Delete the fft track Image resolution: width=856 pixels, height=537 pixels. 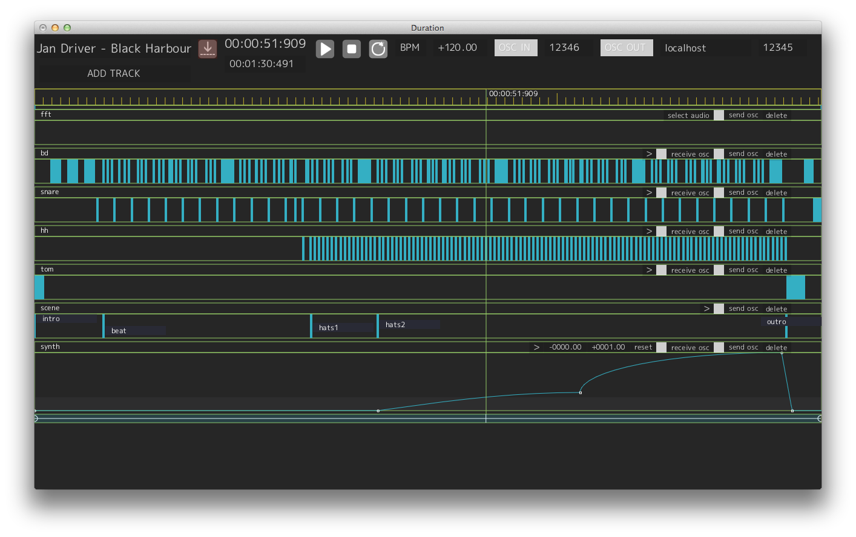[777, 116]
